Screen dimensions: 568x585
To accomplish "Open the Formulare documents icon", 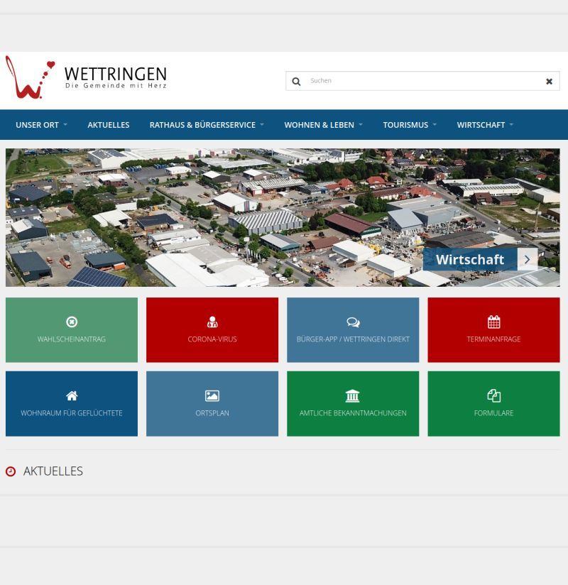I will point(493,395).
